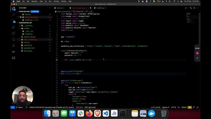The width and height of the screenshot is (211, 119).
Task: Open Run and Debug view
Action: tap(14, 27)
